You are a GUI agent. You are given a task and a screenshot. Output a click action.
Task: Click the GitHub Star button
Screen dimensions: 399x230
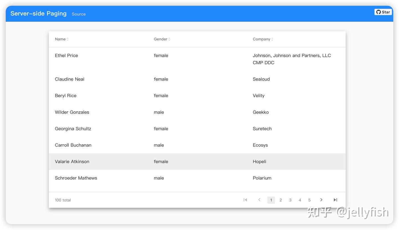point(383,12)
